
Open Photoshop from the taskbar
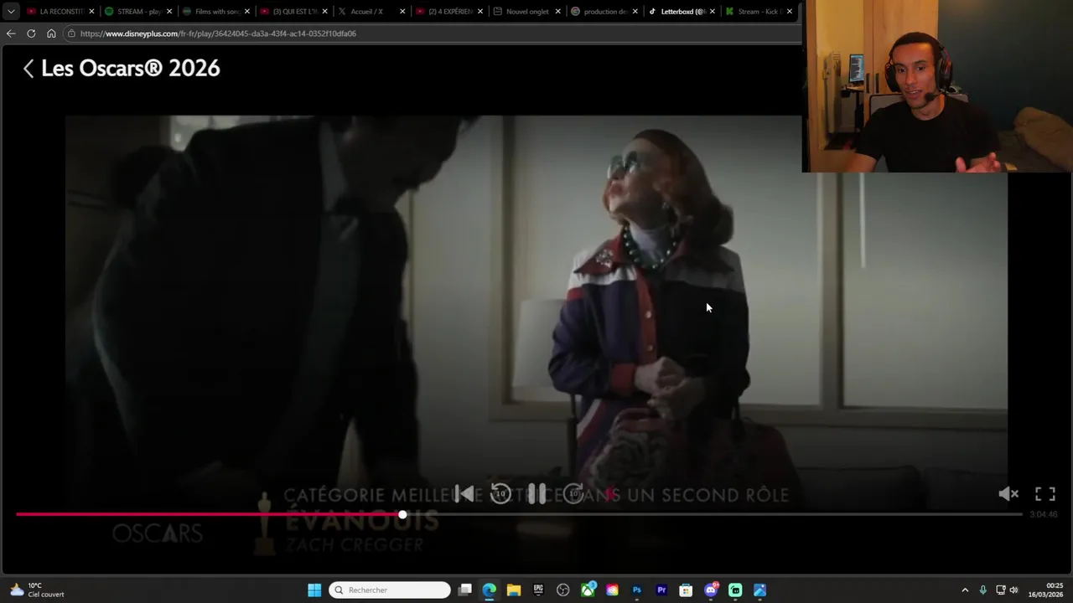coord(637,590)
